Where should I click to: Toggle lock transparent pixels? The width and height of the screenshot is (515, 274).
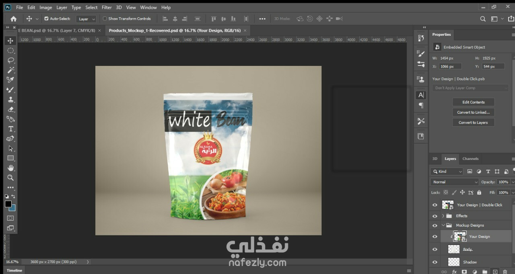point(446,192)
